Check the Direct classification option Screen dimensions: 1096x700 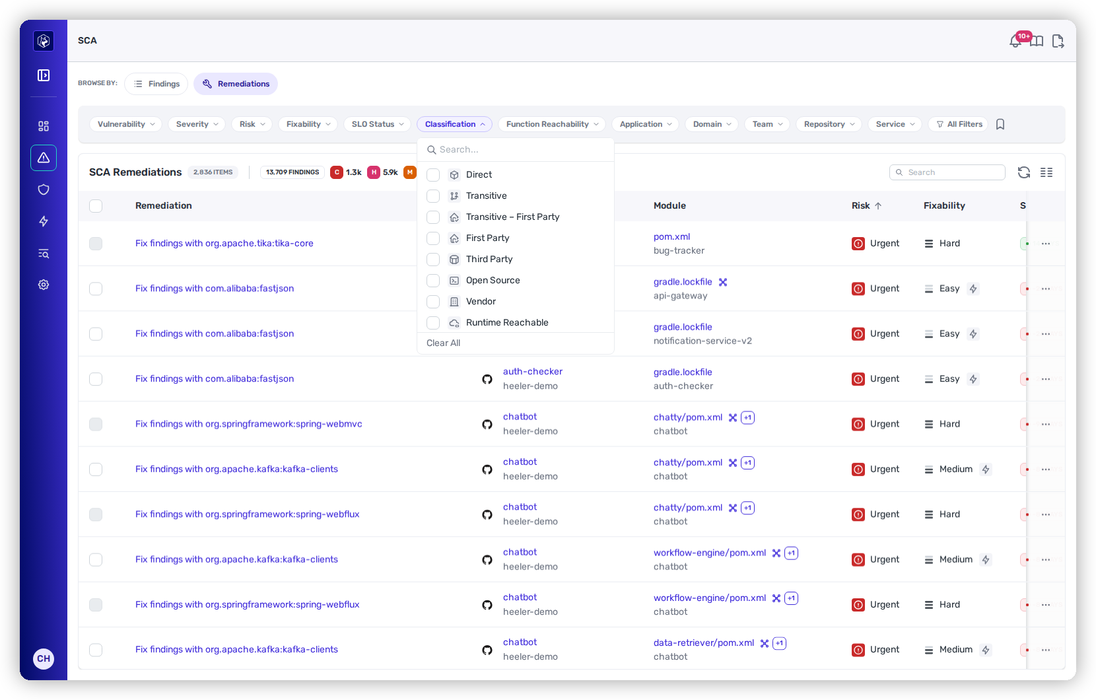(433, 175)
